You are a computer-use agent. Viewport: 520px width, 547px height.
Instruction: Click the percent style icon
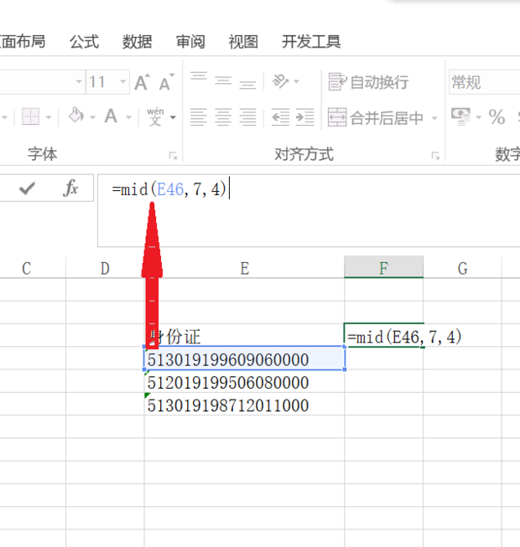(497, 116)
